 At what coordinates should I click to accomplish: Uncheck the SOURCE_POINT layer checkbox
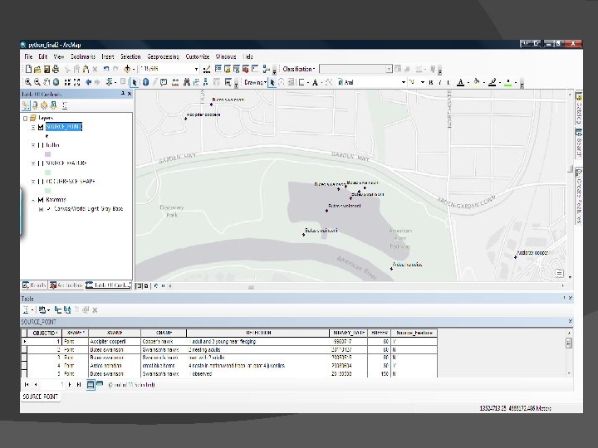click(x=40, y=127)
